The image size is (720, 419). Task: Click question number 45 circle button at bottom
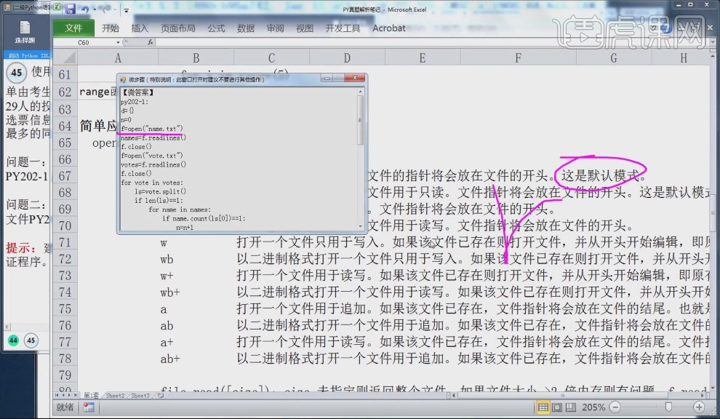[31, 340]
